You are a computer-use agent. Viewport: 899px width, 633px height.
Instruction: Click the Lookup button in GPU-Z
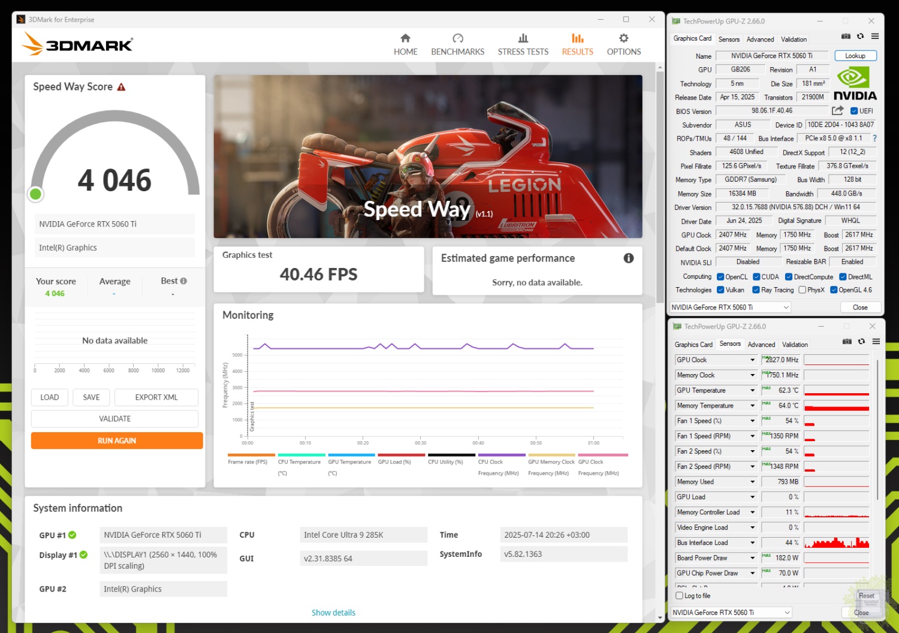point(855,56)
